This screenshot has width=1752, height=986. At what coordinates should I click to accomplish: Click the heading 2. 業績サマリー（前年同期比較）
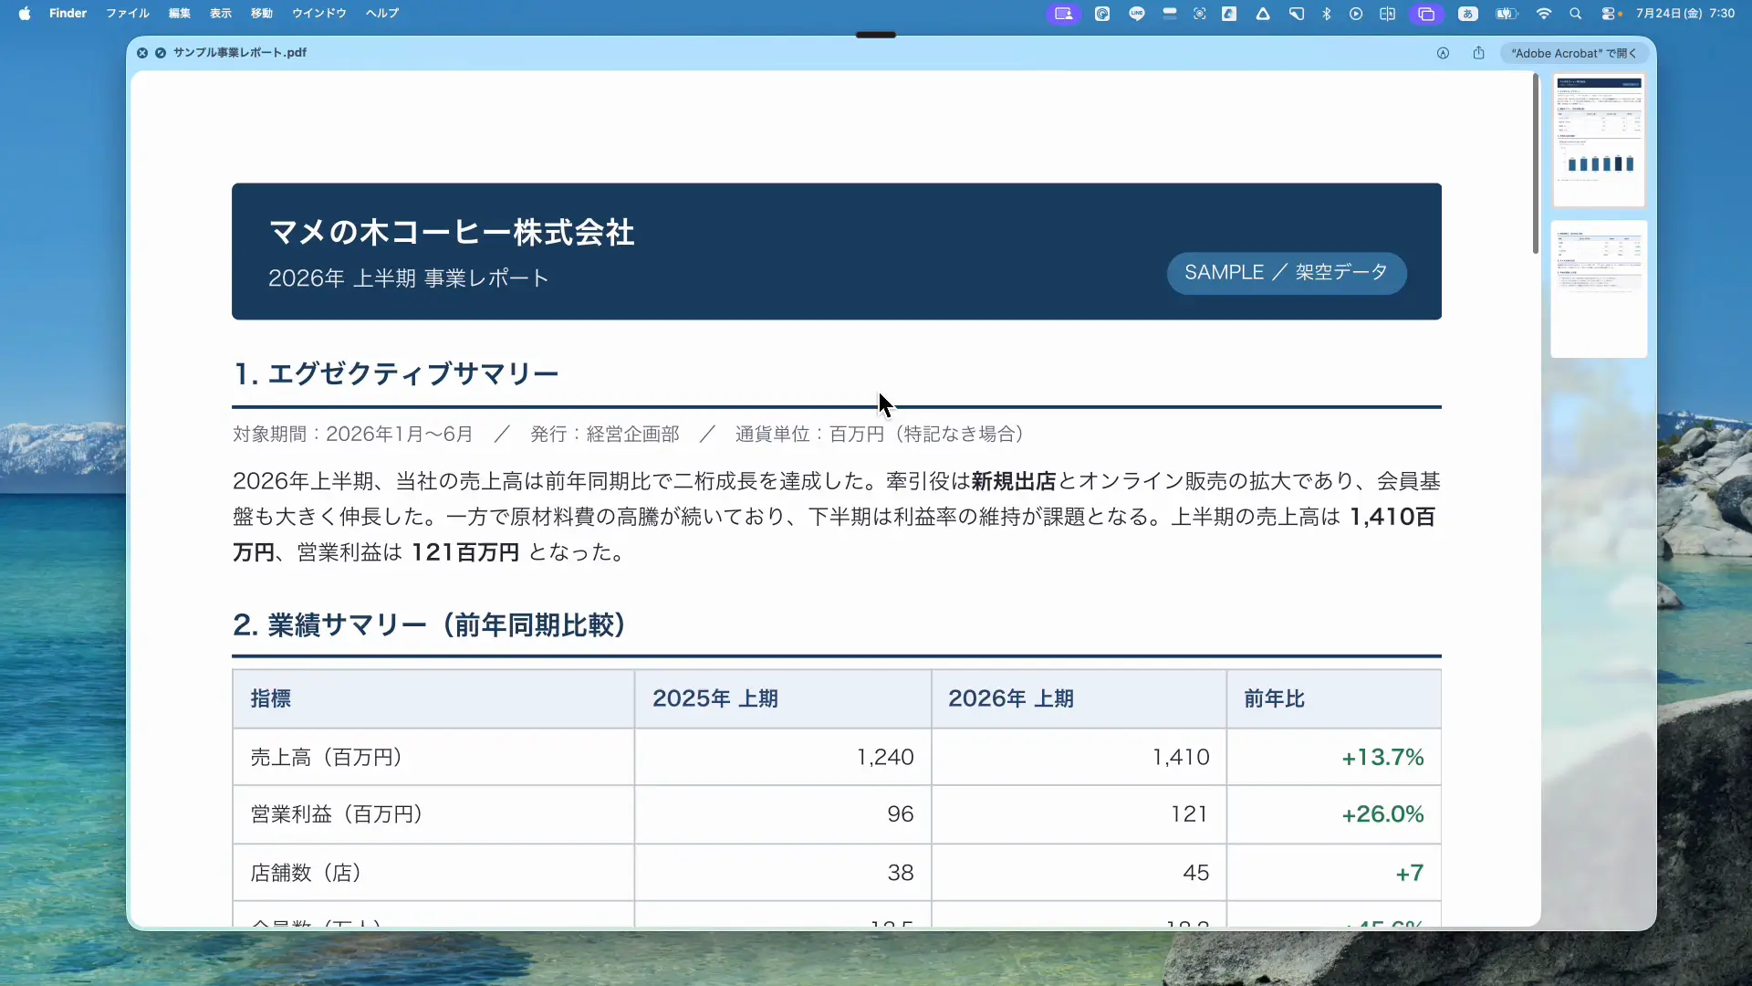pos(430,624)
